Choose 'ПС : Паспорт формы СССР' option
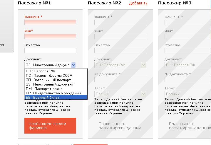 click(48, 76)
